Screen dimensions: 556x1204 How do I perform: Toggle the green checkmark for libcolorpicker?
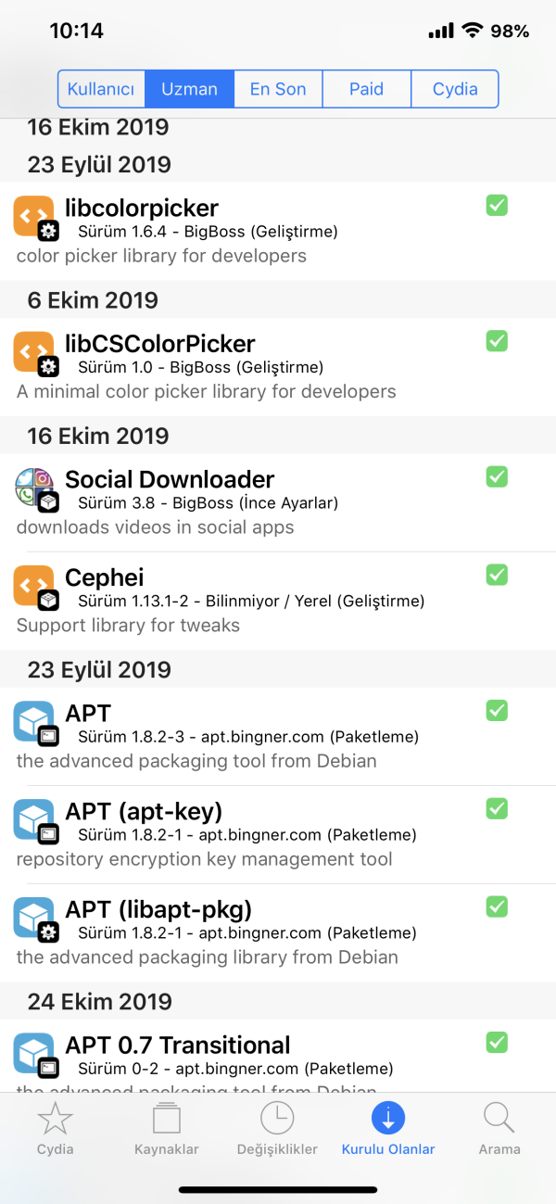pos(497,205)
